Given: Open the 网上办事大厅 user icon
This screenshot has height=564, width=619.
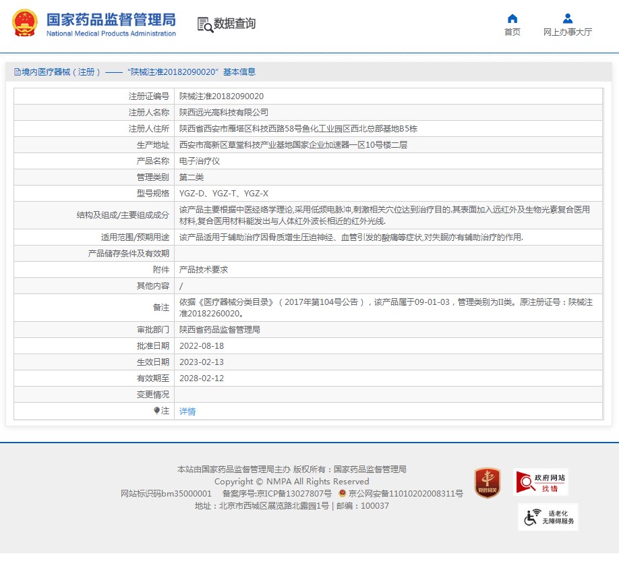Looking at the screenshot, I should pos(568,19).
